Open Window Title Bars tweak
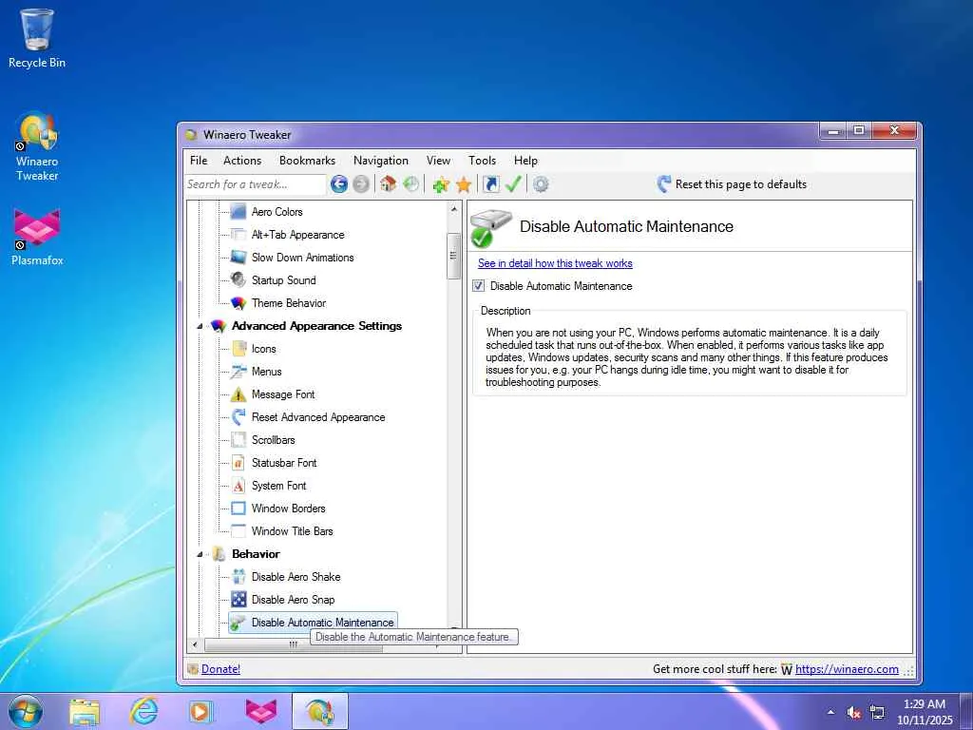Image resolution: width=973 pixels, height=730 pixels. 293,531
